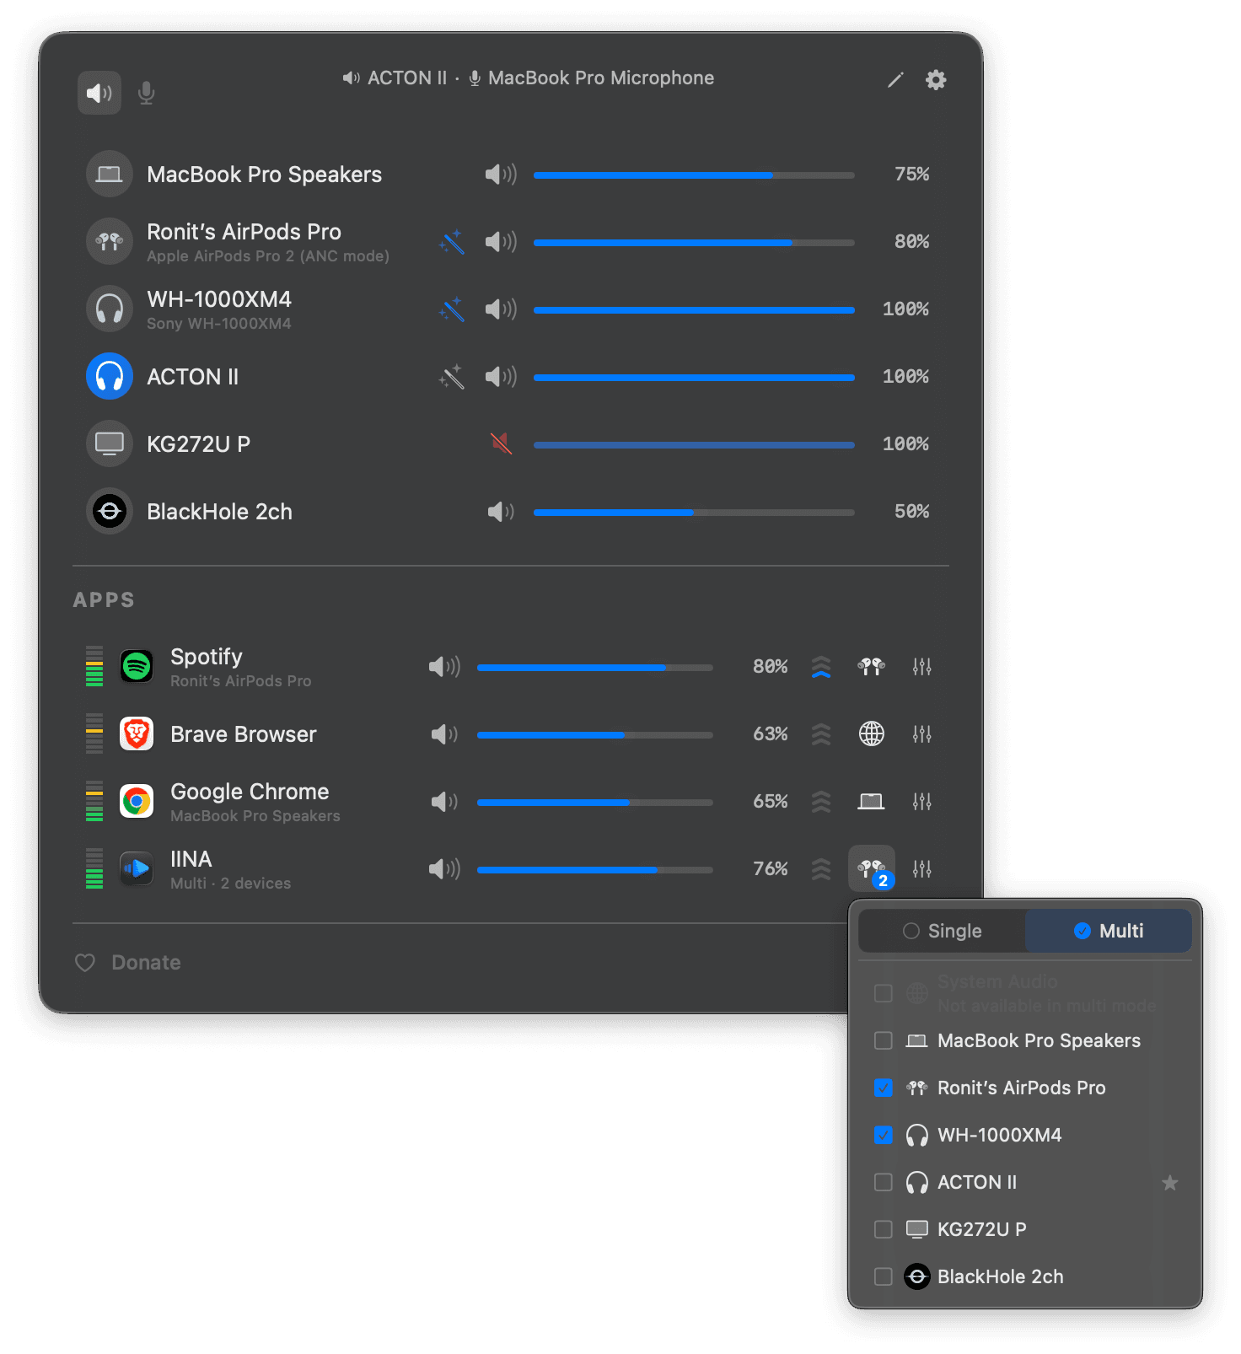Enable BlackHole 2ch checkbox
Screen dimensions: 1241x1354
884,1276
